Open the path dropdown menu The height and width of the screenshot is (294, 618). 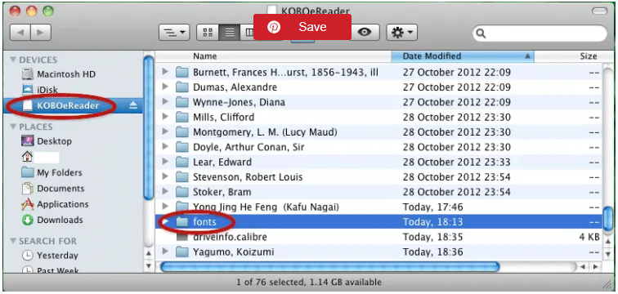click(174, 33)
